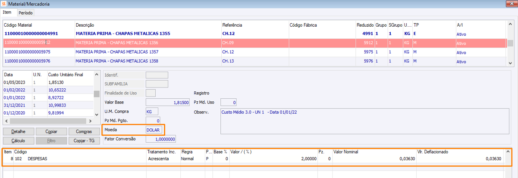The width and height of the screenshot is (518, 178).
Task: Click the Data column header
Action: [8, 74]
